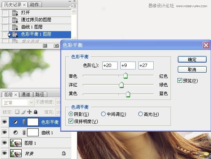211x159 pixels.
Task: Toggle the 保持明度(V) checkbox
Action: [71, 121]
